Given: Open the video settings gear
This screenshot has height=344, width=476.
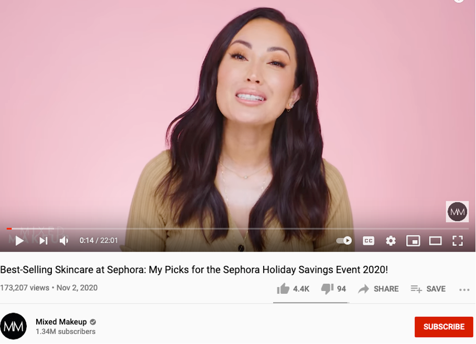Looking at the screenshot, I should point(391,241).
